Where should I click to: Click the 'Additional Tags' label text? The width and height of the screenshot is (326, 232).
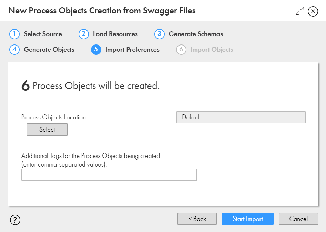pyautogui.click(x=91, y=160)
